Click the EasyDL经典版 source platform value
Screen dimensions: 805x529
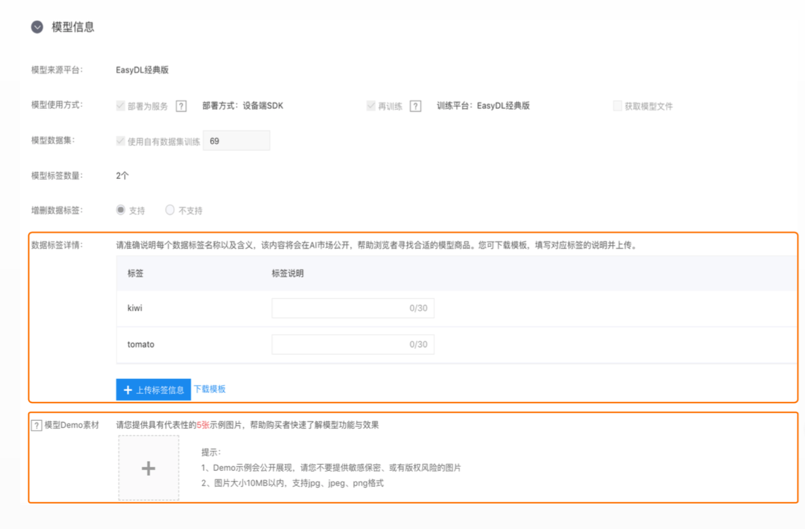142,70
